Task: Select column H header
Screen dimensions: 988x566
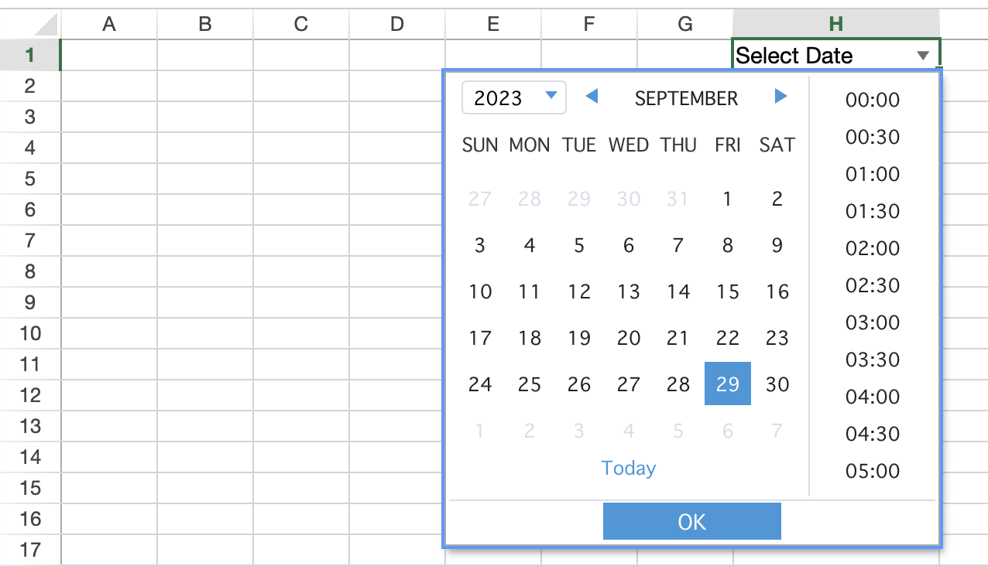Action: [835, 24]
